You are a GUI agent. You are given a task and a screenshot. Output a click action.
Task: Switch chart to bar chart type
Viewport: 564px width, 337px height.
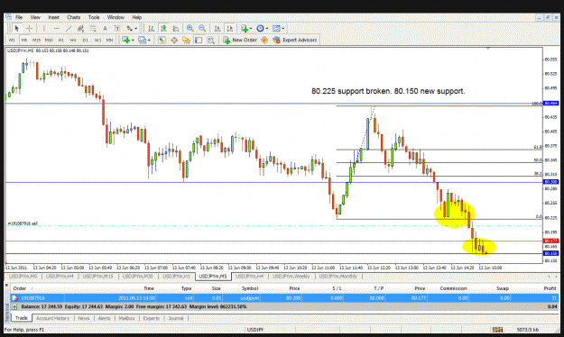point(152,28)
